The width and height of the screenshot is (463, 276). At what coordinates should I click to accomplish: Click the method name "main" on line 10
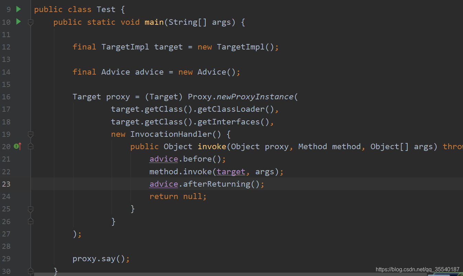154,22
